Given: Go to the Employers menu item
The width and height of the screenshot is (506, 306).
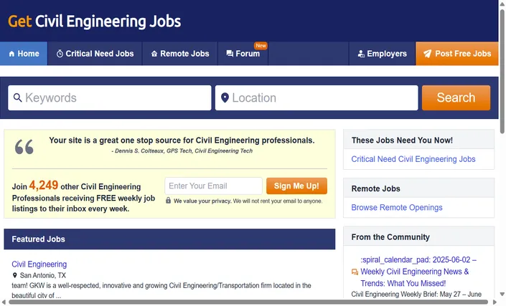Looking at the screenshot, I should (x=383, y=54).
